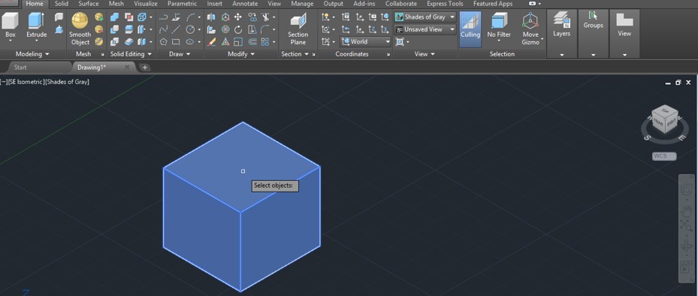The height and width of the screenshot is (296, 698).
Task: Toggle the Culling selection button
Action: coord(470,29)
